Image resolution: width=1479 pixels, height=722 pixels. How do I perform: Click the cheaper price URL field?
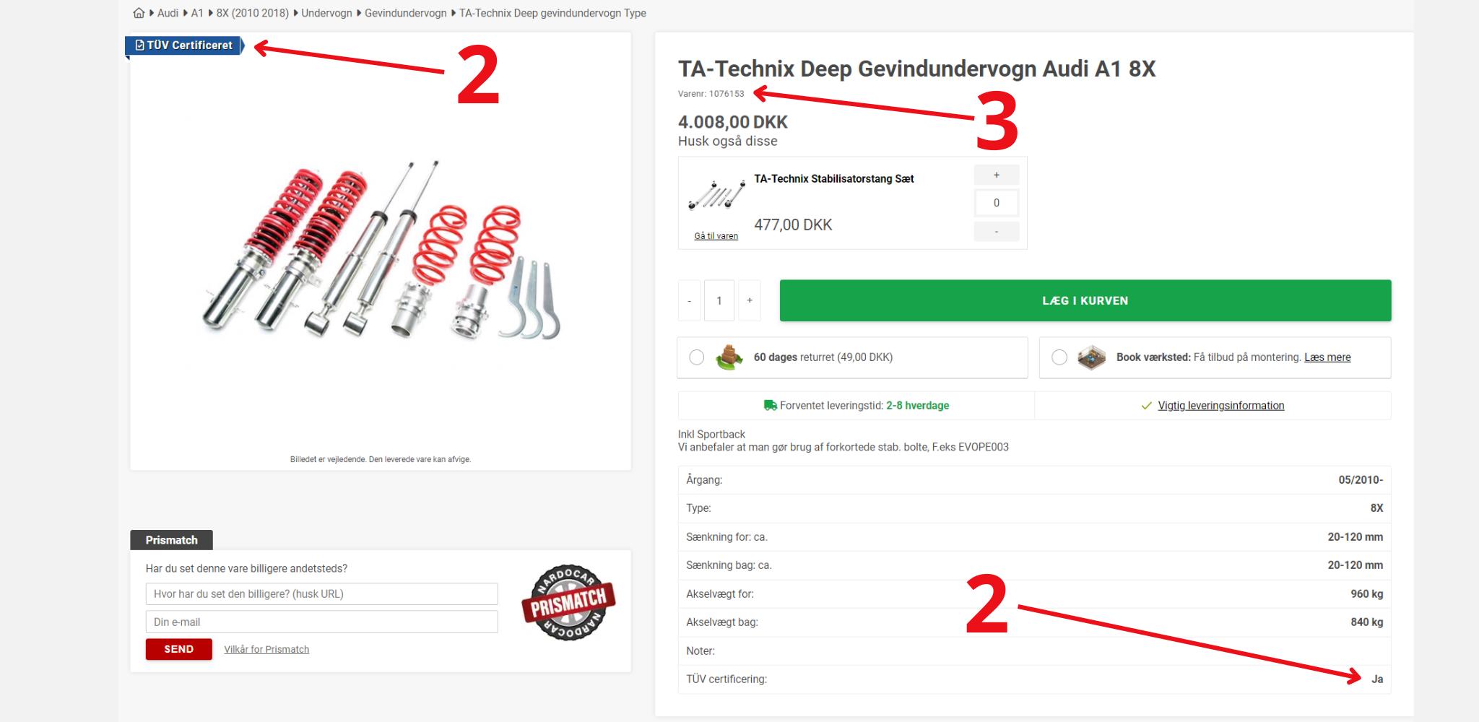click(x=321, y=594)
